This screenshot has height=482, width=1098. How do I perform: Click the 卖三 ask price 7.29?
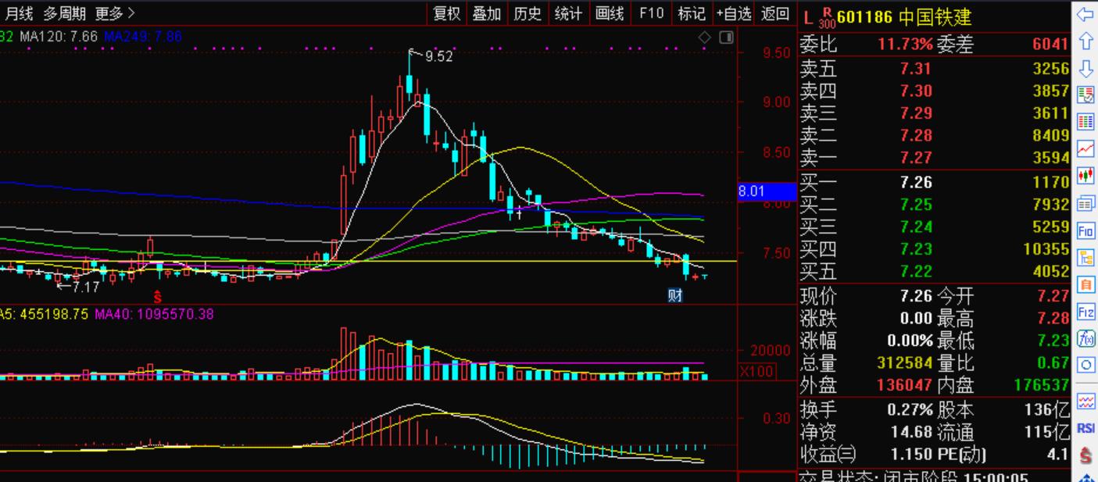(916, 113)
